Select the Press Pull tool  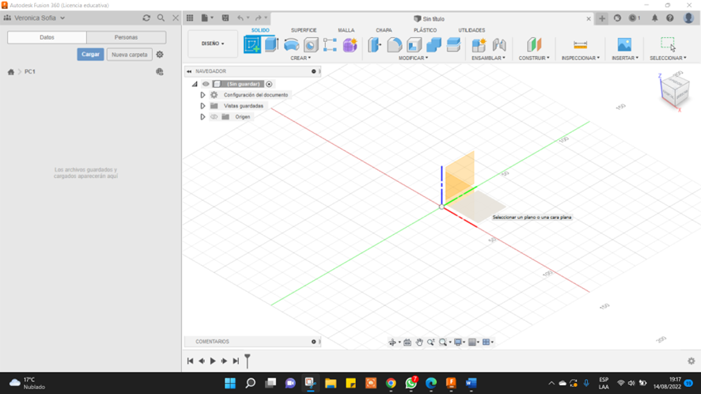[x=375, y=45]
